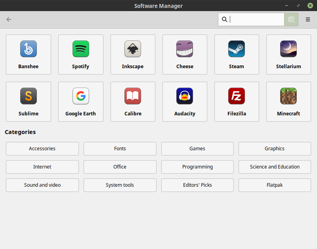
Task: Select the Inkscape app icon
Action: (133, 49)
